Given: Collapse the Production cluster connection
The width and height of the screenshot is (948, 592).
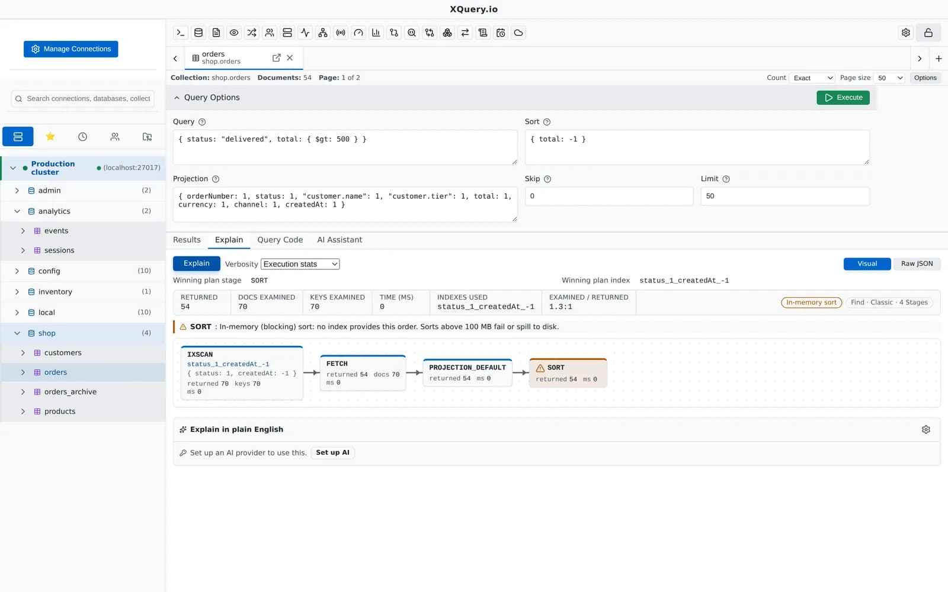Looking at the screenshot, I should point(13,168).
